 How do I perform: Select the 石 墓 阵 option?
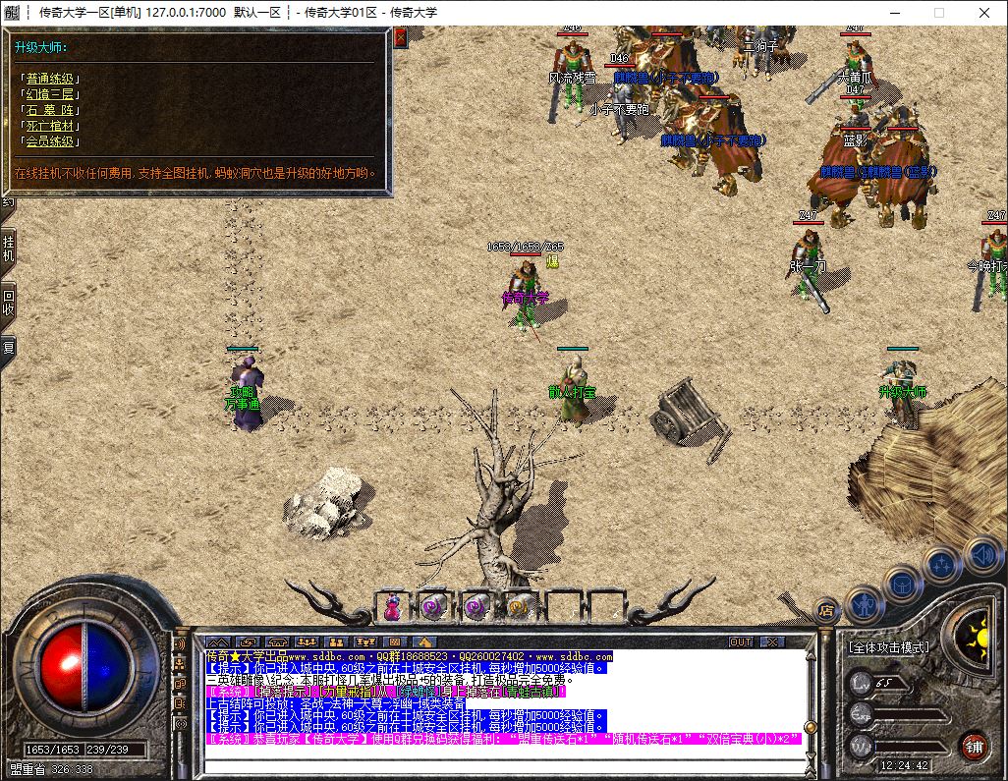[49, 110]
